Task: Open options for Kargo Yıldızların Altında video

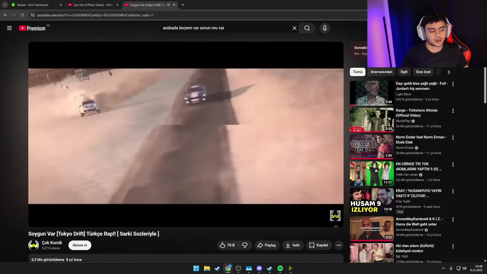Action: (453, 111)
